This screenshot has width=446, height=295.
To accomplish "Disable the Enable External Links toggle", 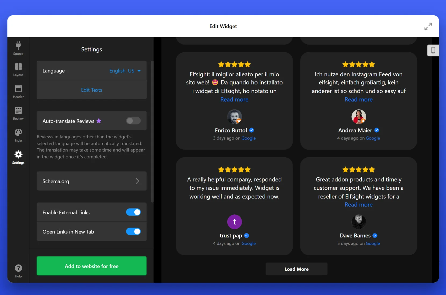I will 133,212.
